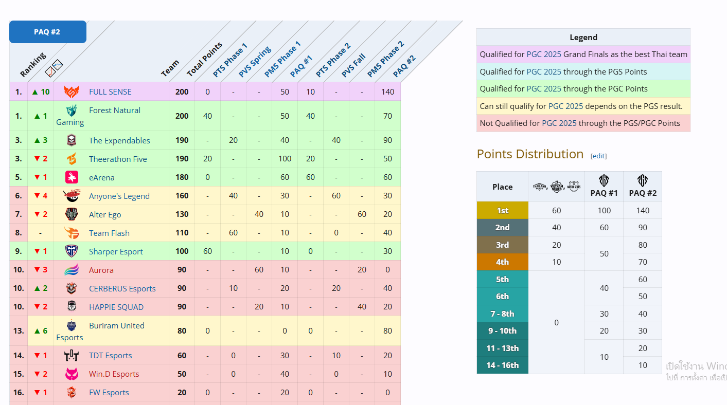Click the Forest Natural Gaming team logo
Viewport: 727px width, 405px height.
pos(72,110)
